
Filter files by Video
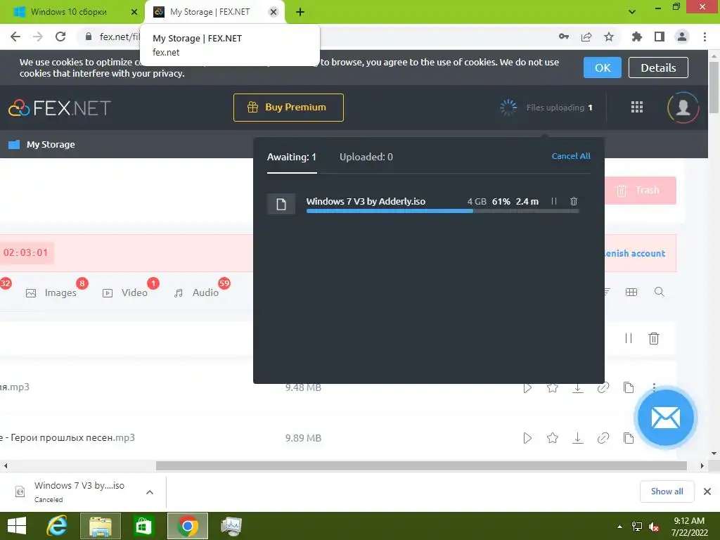tap(125, 292)
